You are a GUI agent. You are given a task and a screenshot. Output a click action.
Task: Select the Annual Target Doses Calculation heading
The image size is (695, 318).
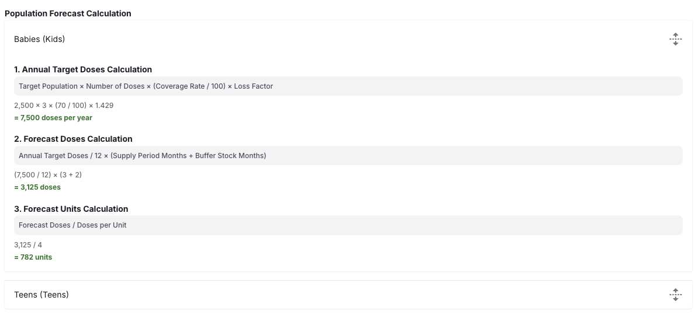83,69
